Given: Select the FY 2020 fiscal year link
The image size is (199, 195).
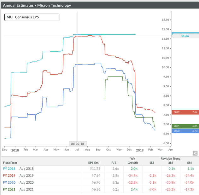Looking at the screenshot, I should pyautogui.click(x=9, y=182).
